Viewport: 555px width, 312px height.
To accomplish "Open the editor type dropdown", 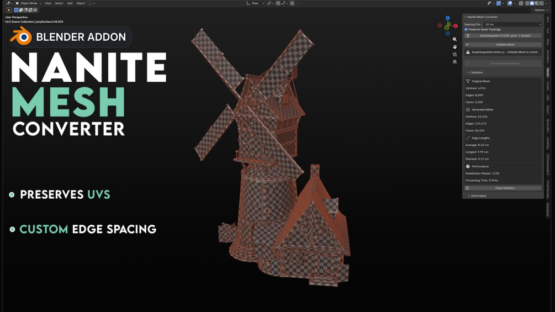I will pos(9,3).
